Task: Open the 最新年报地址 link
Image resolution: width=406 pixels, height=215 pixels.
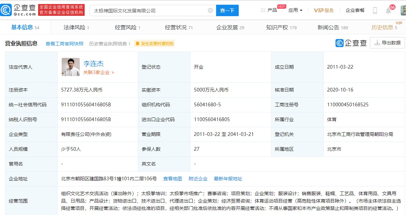Action: point(228,179)
